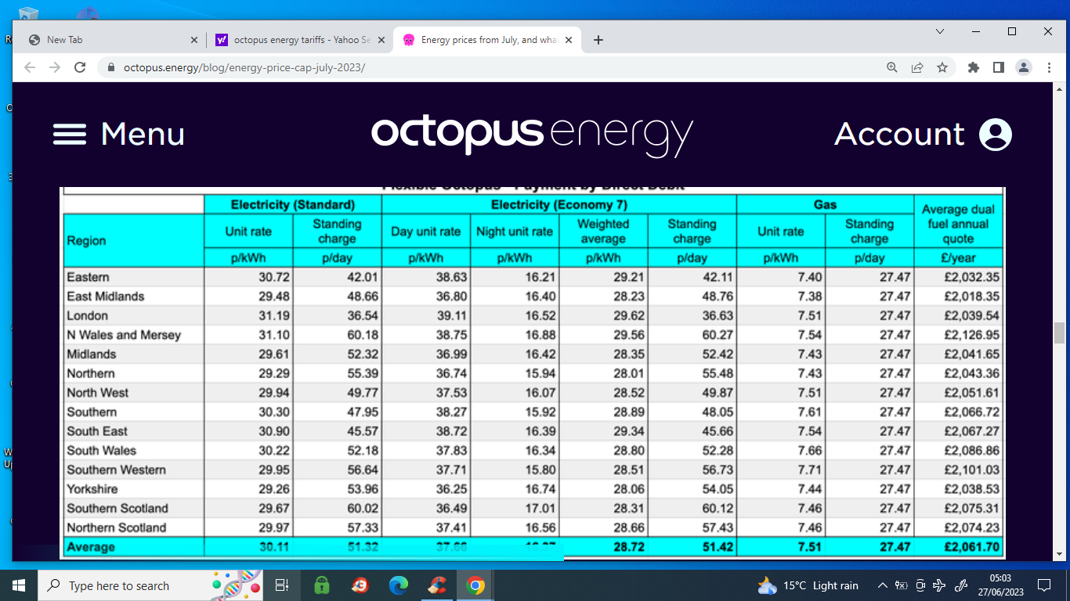This screenshot has width=1070, height=601.
Task: Close the New Tab tab
Action: [194, 40]
